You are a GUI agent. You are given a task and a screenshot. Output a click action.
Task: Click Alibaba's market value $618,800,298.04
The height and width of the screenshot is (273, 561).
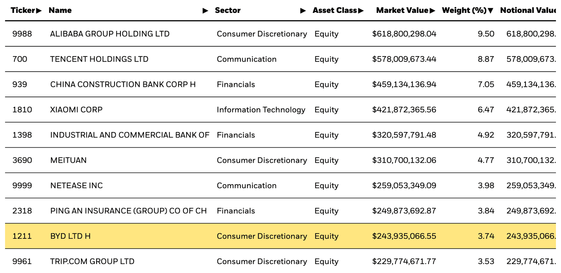coord(404,34)
